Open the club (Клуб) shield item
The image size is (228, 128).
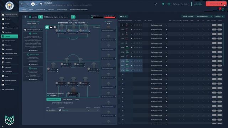click(10, 76)
